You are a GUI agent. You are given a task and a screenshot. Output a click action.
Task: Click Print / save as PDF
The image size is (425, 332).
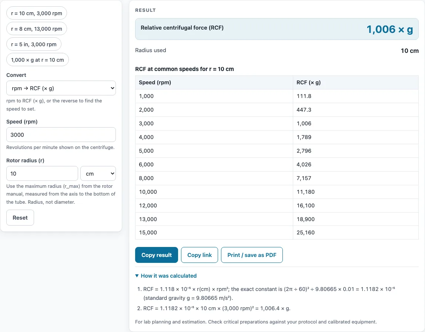click(252, 255)
